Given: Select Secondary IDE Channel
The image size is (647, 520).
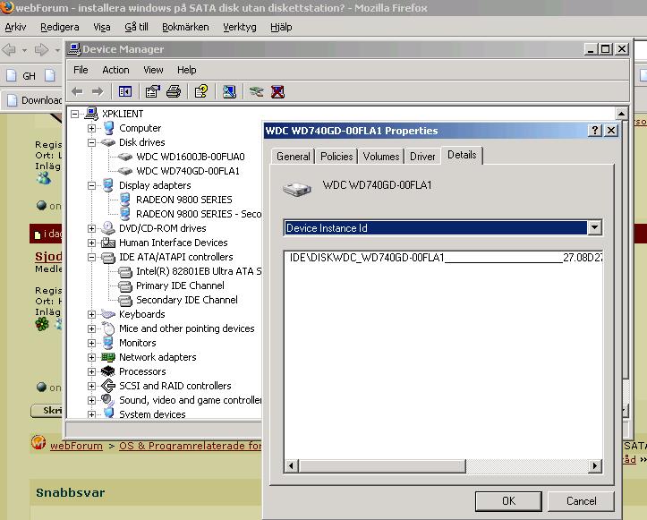Looking at the screenshot, I should (187, 300).
